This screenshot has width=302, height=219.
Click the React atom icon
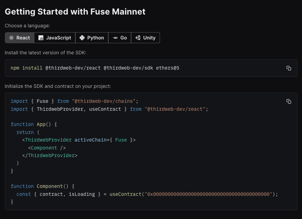click(11, 38)
